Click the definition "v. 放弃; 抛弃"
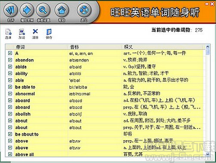216x163 pixels. coord(135,60)
